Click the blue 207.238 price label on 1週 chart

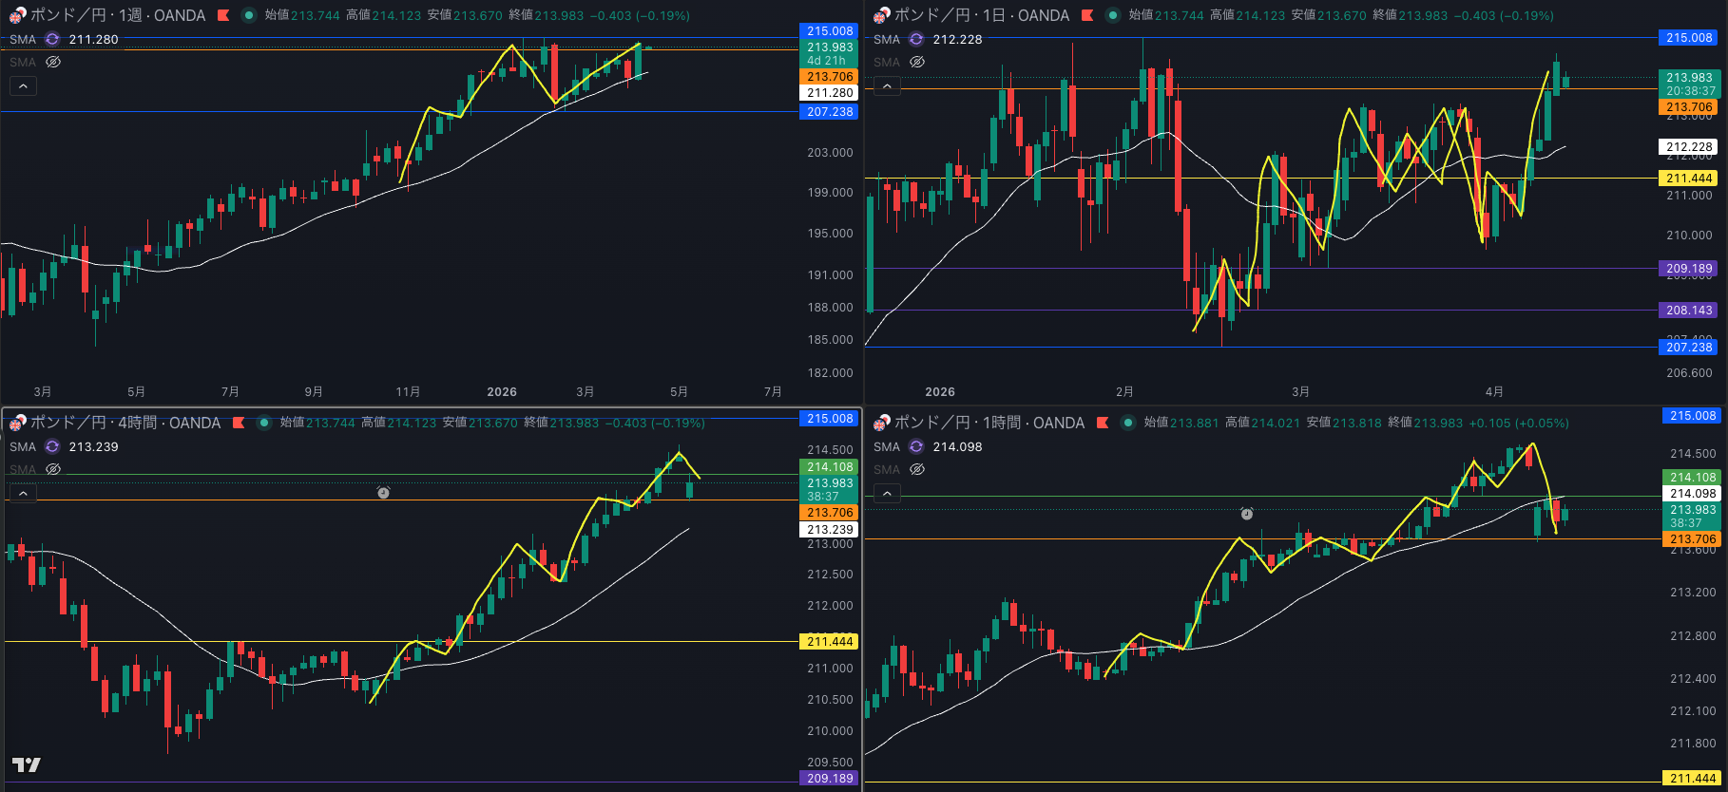pyautogui.click(x=830, y=112)
